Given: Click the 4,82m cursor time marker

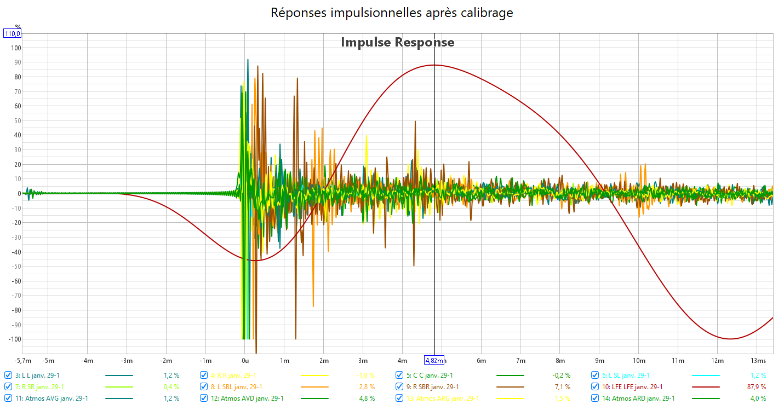Looking at the screenshot, I should click(434, 360).
